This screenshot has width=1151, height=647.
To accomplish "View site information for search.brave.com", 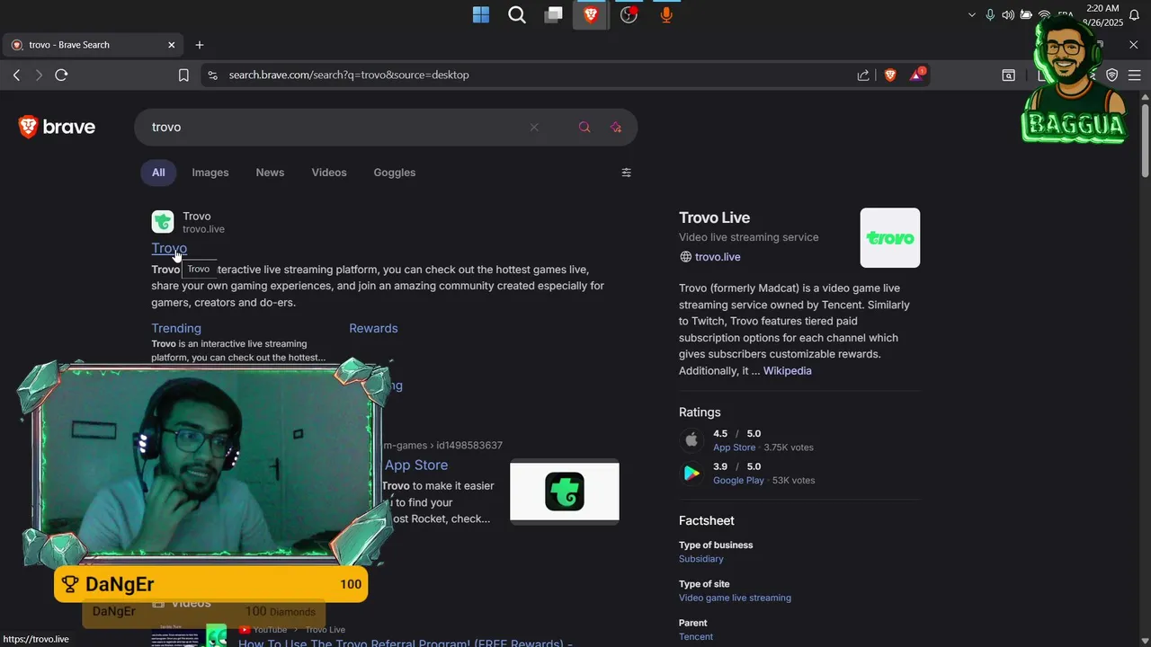I will tap(212, 75).
